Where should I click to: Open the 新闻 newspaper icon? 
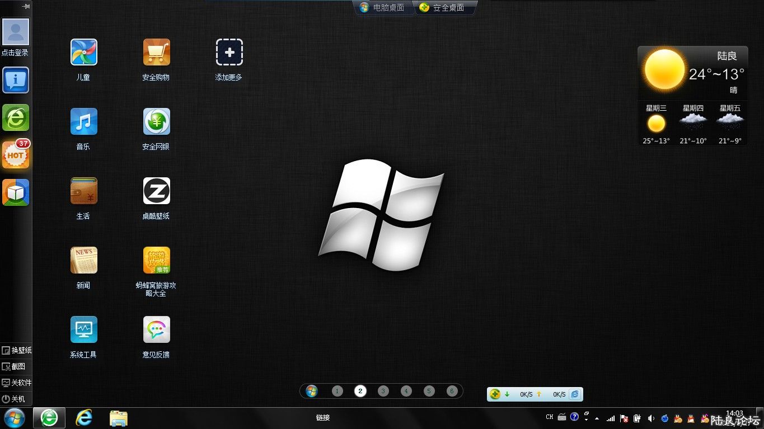point(83,260)
